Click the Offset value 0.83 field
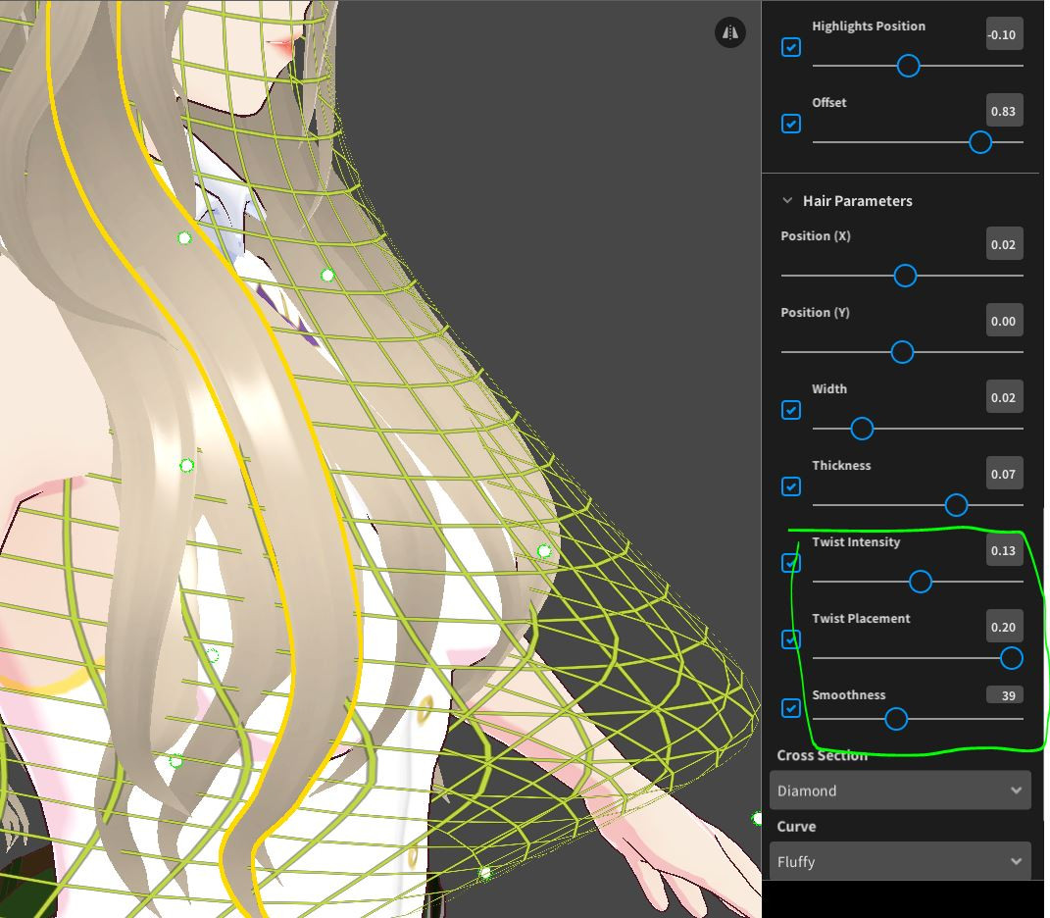Image resolution: width=1050 pixels, height=918 pixels. [1004, 111]
